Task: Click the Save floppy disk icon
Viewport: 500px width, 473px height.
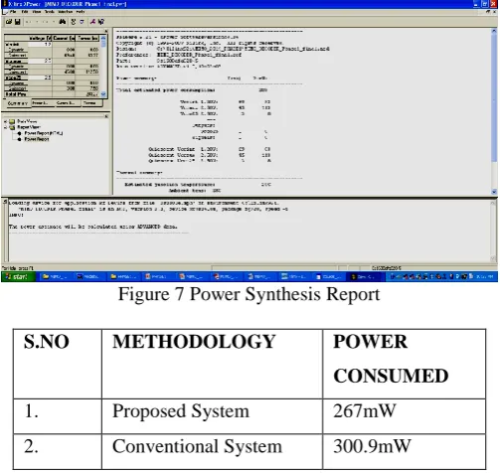Action: click(17, 22)
